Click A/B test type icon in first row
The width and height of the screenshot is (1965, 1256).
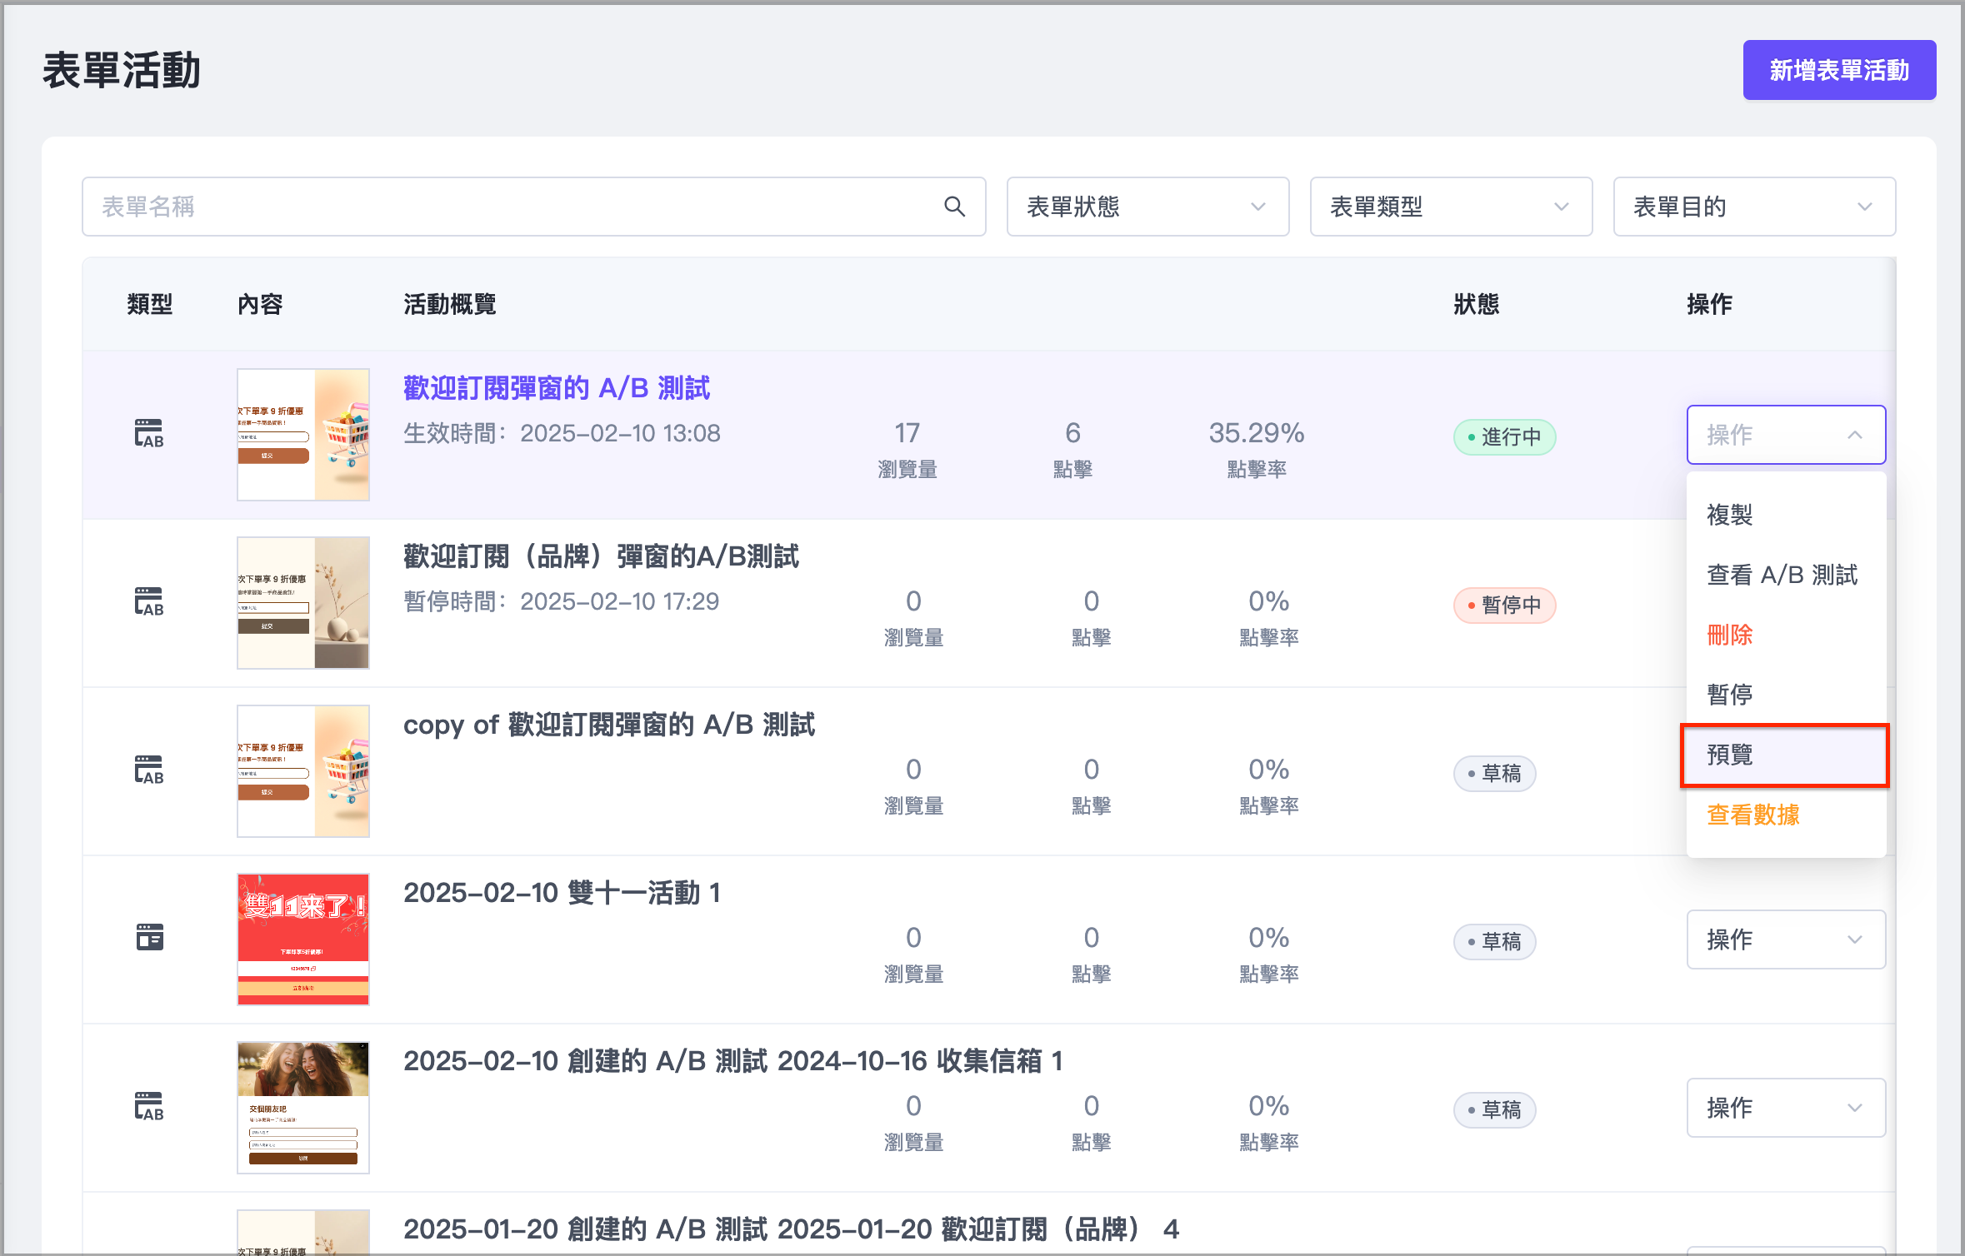click(149, 434)
